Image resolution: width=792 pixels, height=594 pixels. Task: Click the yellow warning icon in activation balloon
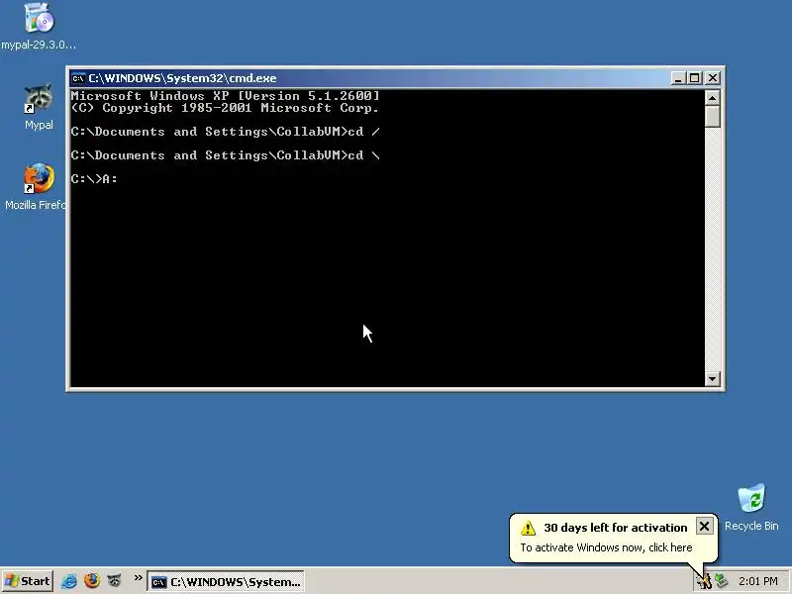(x=529, y=528)
